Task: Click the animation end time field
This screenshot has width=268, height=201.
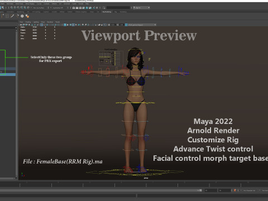Action: pos(224,190)
